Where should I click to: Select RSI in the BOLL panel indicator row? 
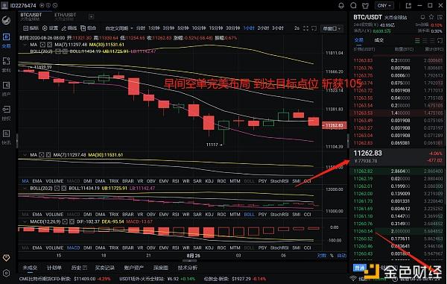175,215
